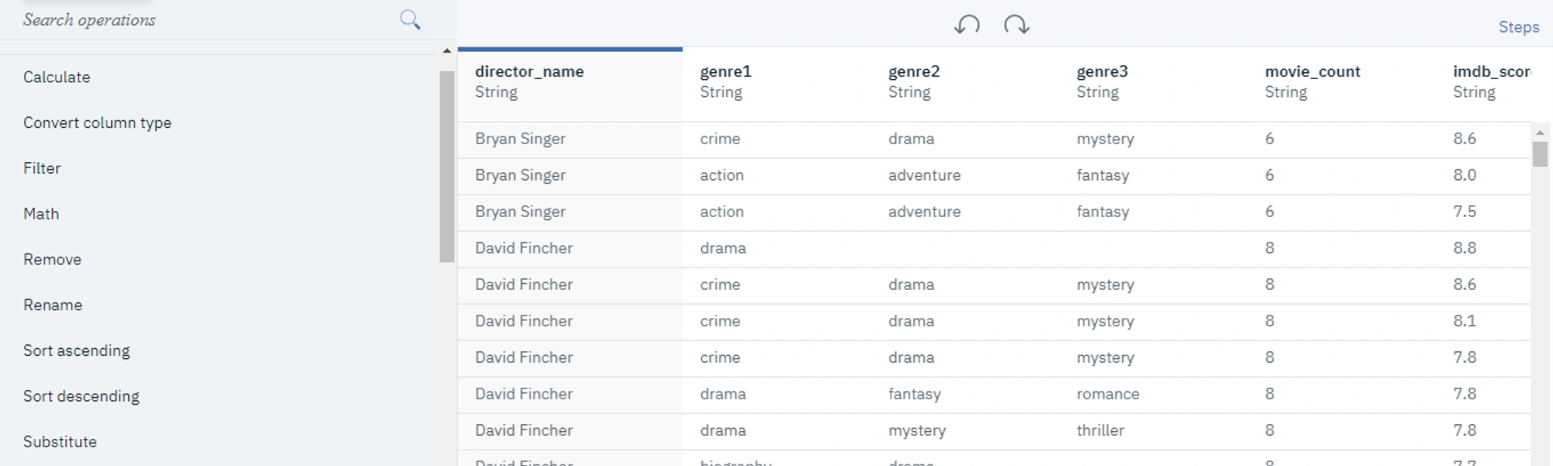Viewport: 1553px width, 466px height.
Task: Click crime in Bryan Singer's first row
Action: click(x=720, y=139)
